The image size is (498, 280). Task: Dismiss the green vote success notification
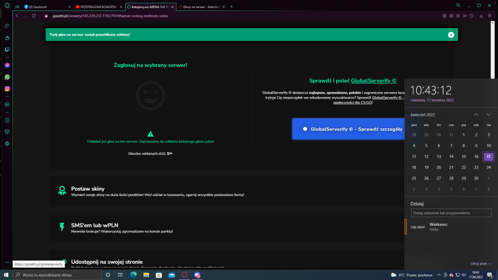(451, 35)
